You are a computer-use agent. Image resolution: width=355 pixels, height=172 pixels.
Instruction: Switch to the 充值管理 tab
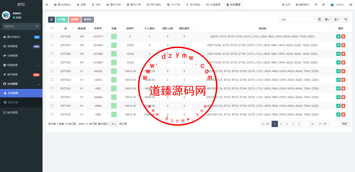tap(213, 4)
